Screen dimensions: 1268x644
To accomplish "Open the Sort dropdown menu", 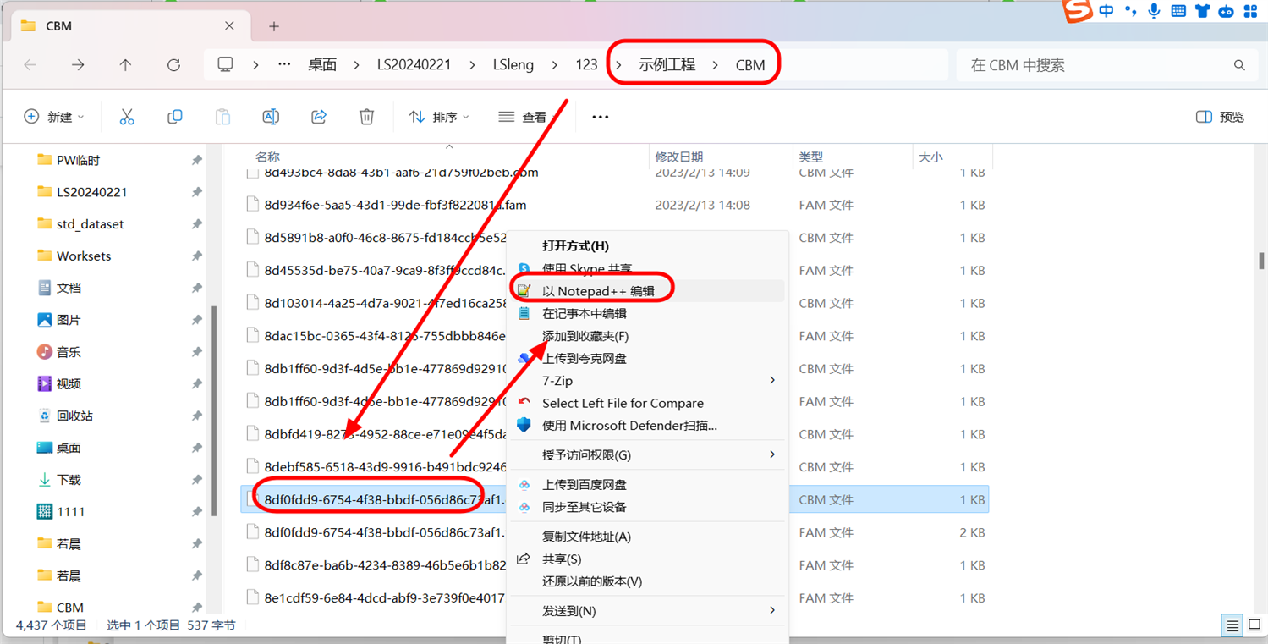I will (x=439, y=117).
